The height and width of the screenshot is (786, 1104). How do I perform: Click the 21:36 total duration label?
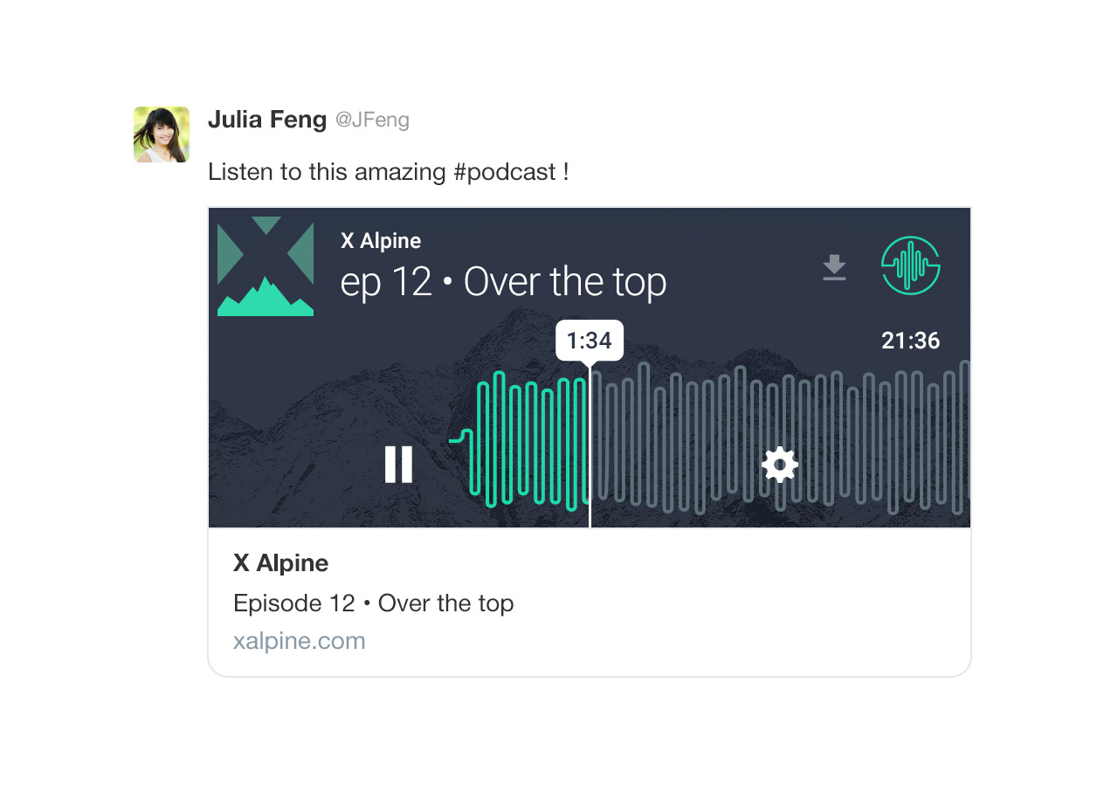910,341
